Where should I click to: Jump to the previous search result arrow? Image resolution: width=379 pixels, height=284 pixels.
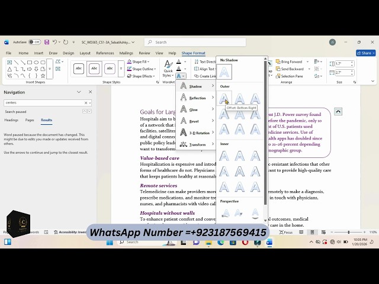(x=84, y=111)
